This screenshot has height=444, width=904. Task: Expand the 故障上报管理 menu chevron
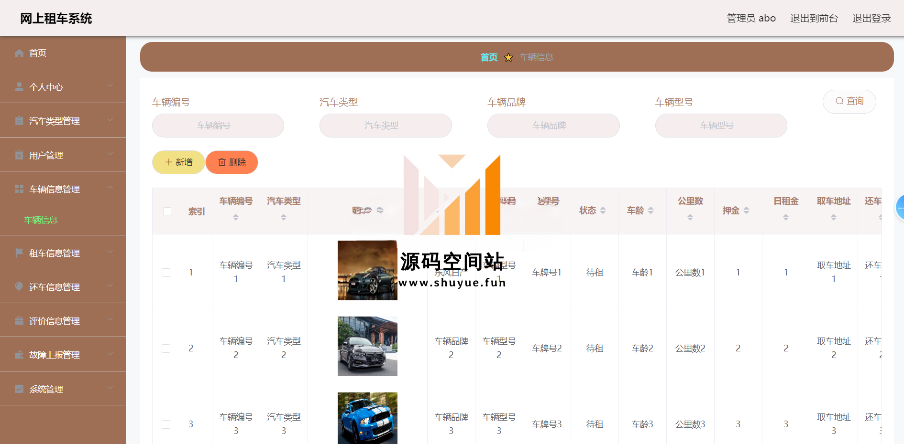110,354
